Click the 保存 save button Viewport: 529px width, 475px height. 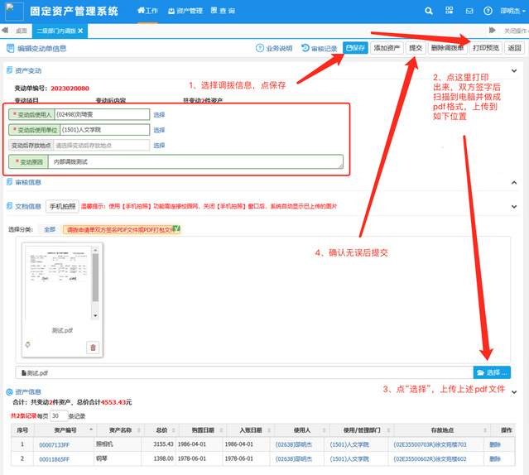click(x=355, y=48)
